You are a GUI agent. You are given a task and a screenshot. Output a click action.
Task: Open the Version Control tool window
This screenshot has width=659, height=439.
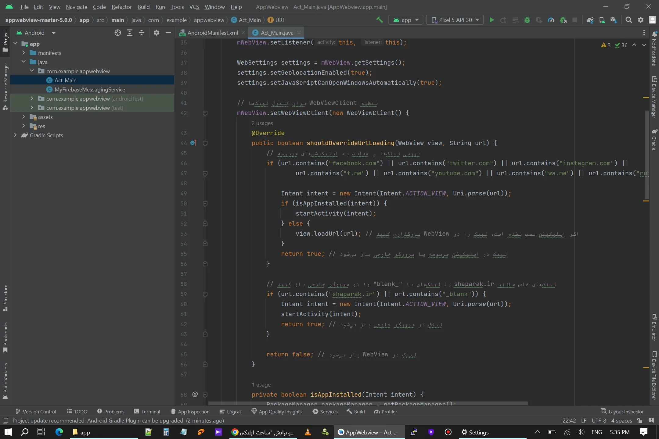(35, 412)
